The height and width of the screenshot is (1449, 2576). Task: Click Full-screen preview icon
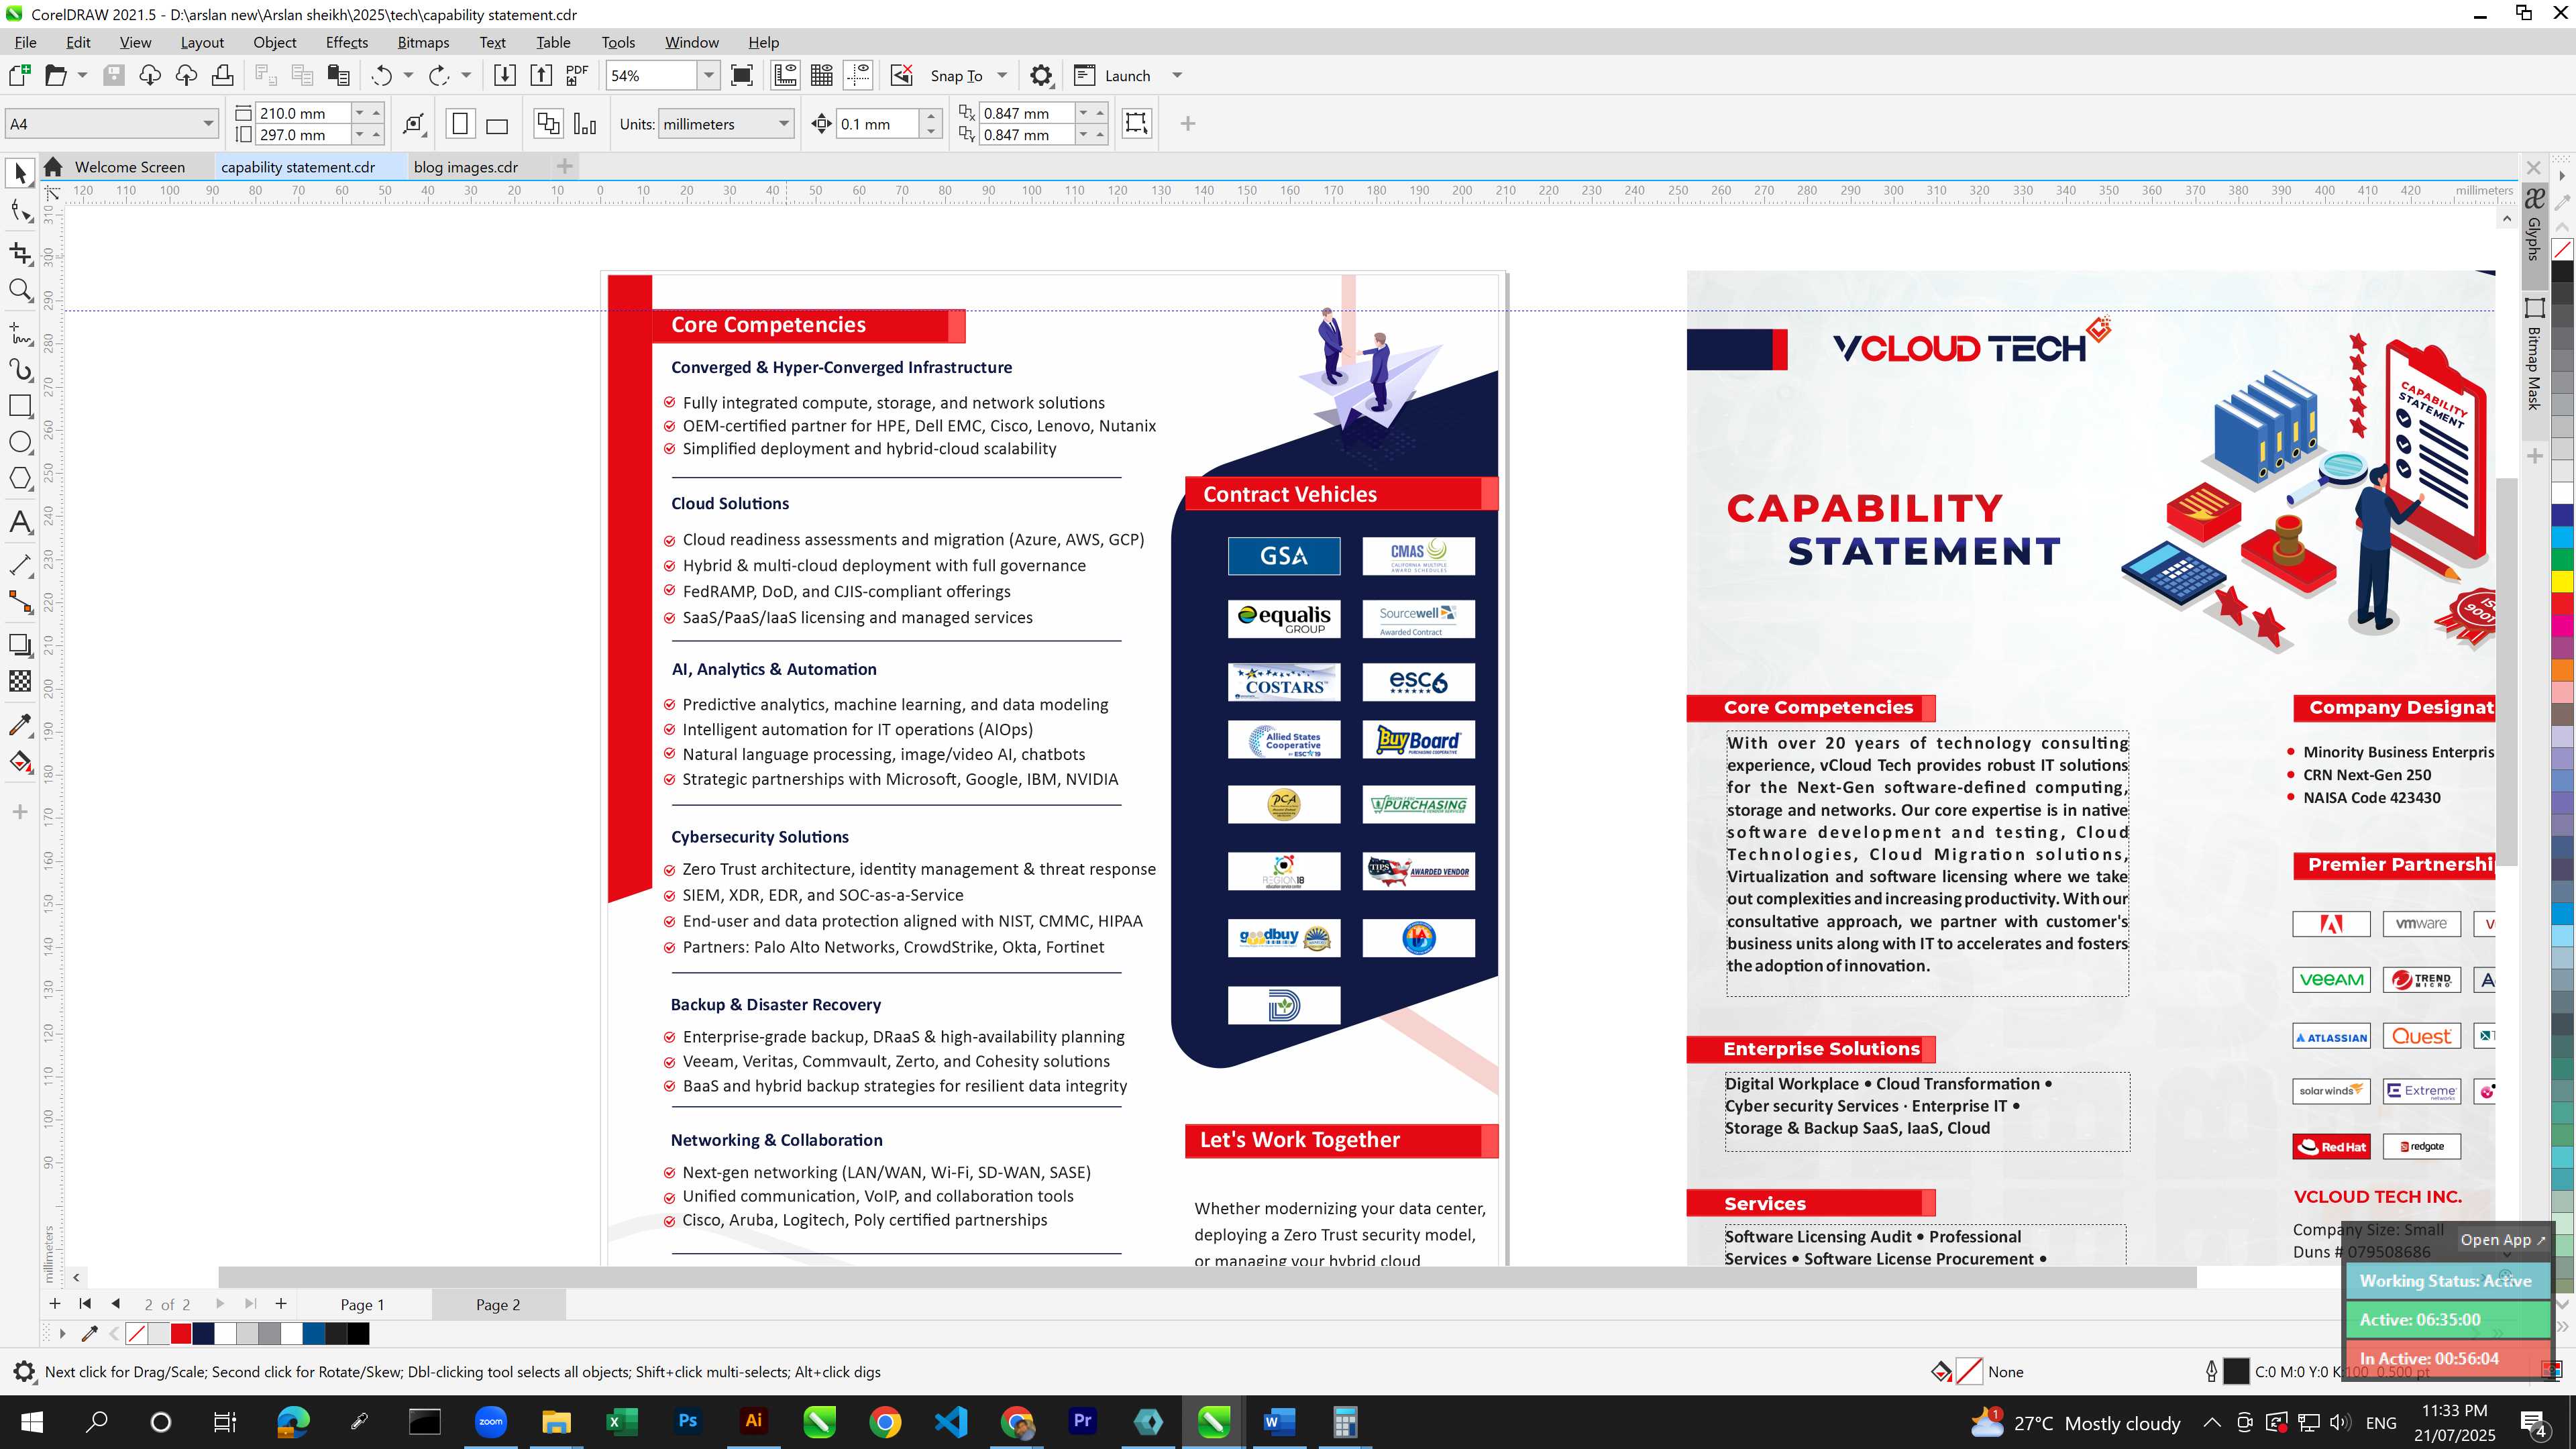point(742,75)
